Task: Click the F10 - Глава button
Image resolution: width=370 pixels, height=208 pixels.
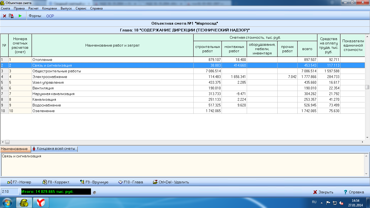Action: (x=131, y=182)
